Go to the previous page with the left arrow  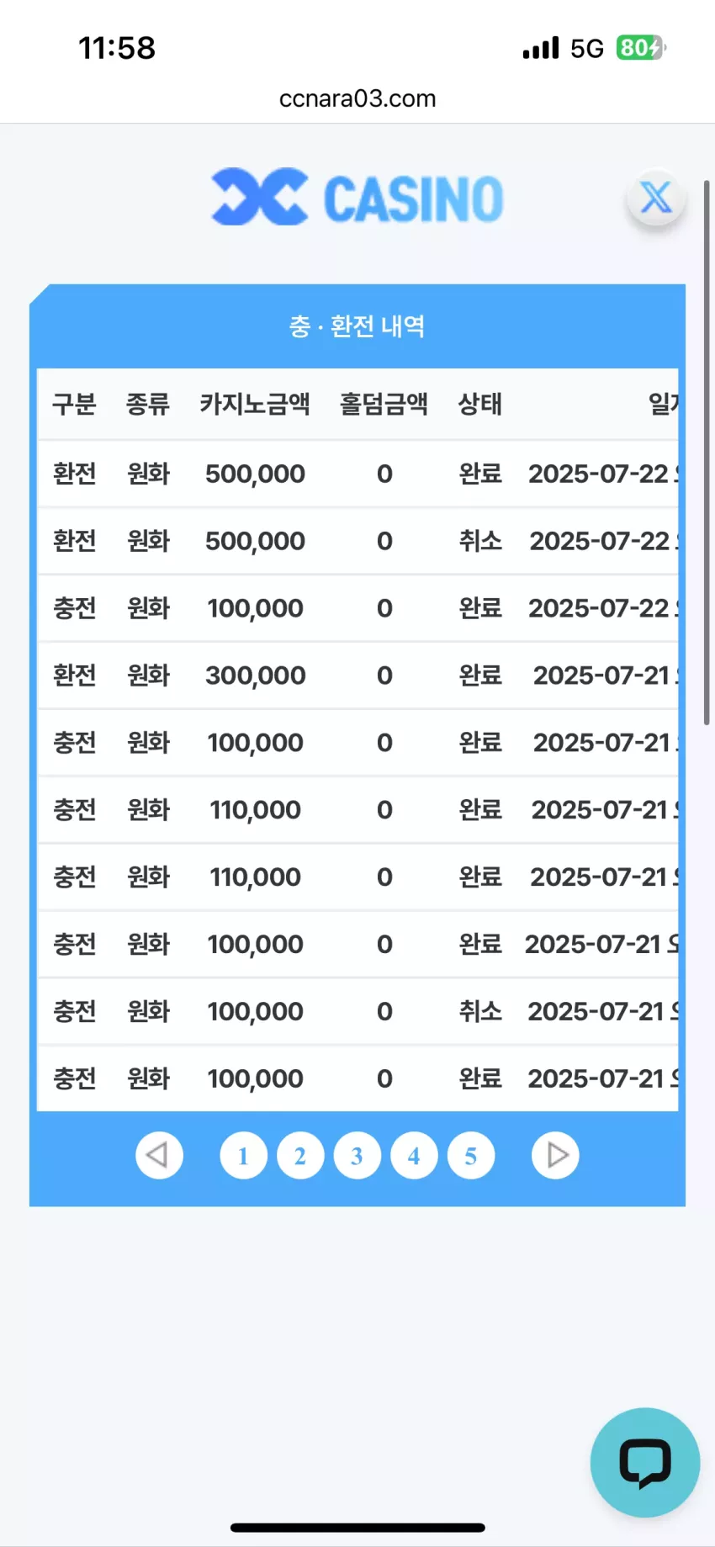pyautogui.click(x=159, y=1155)
